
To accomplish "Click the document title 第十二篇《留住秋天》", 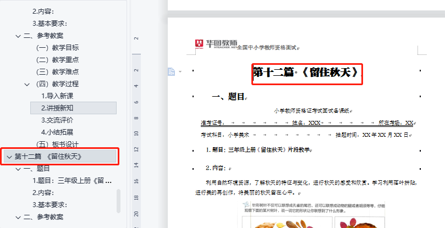I will (307, 73).
